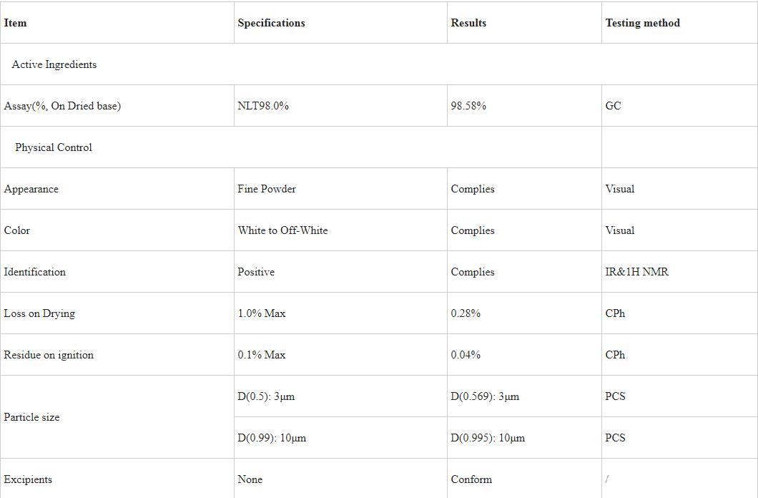This screenshot has height=498, width=758.
Task: Click the "Item" column header
Action: [15, 23]
